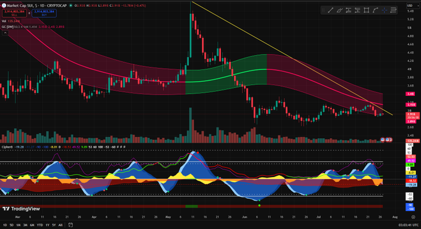Select the All time range
This screenshot has width=421, height=229.
click(x=61, y=225)
